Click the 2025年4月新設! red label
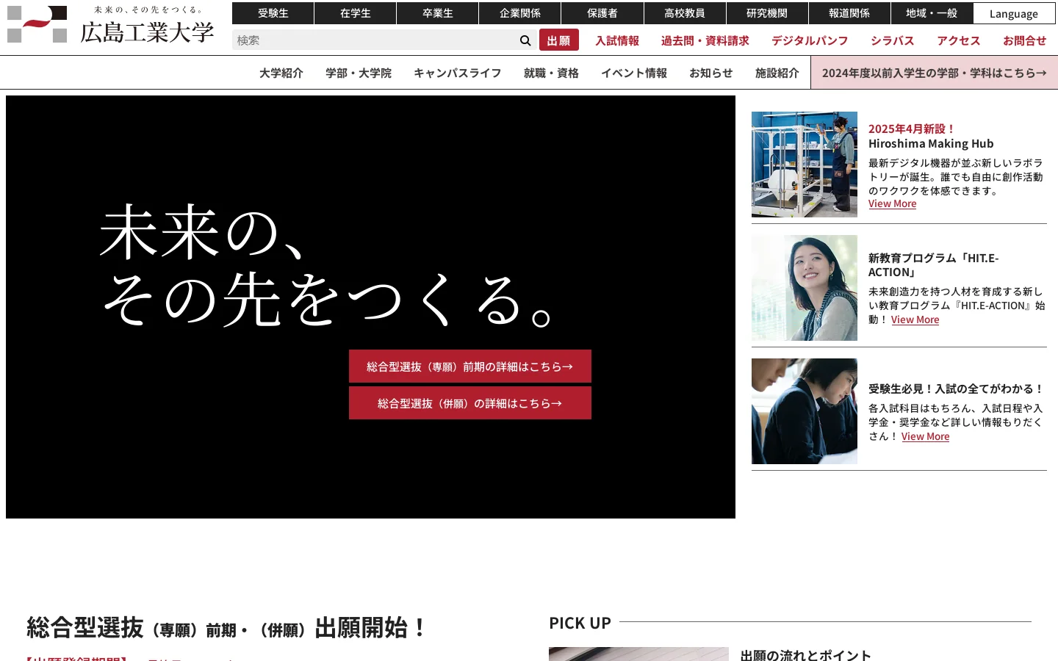This screenshot has width=1058, height=661. (913, 129)
